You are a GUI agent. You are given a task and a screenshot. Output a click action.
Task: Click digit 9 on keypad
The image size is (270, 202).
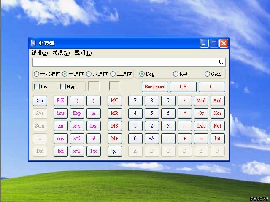(x=168, y=101)
